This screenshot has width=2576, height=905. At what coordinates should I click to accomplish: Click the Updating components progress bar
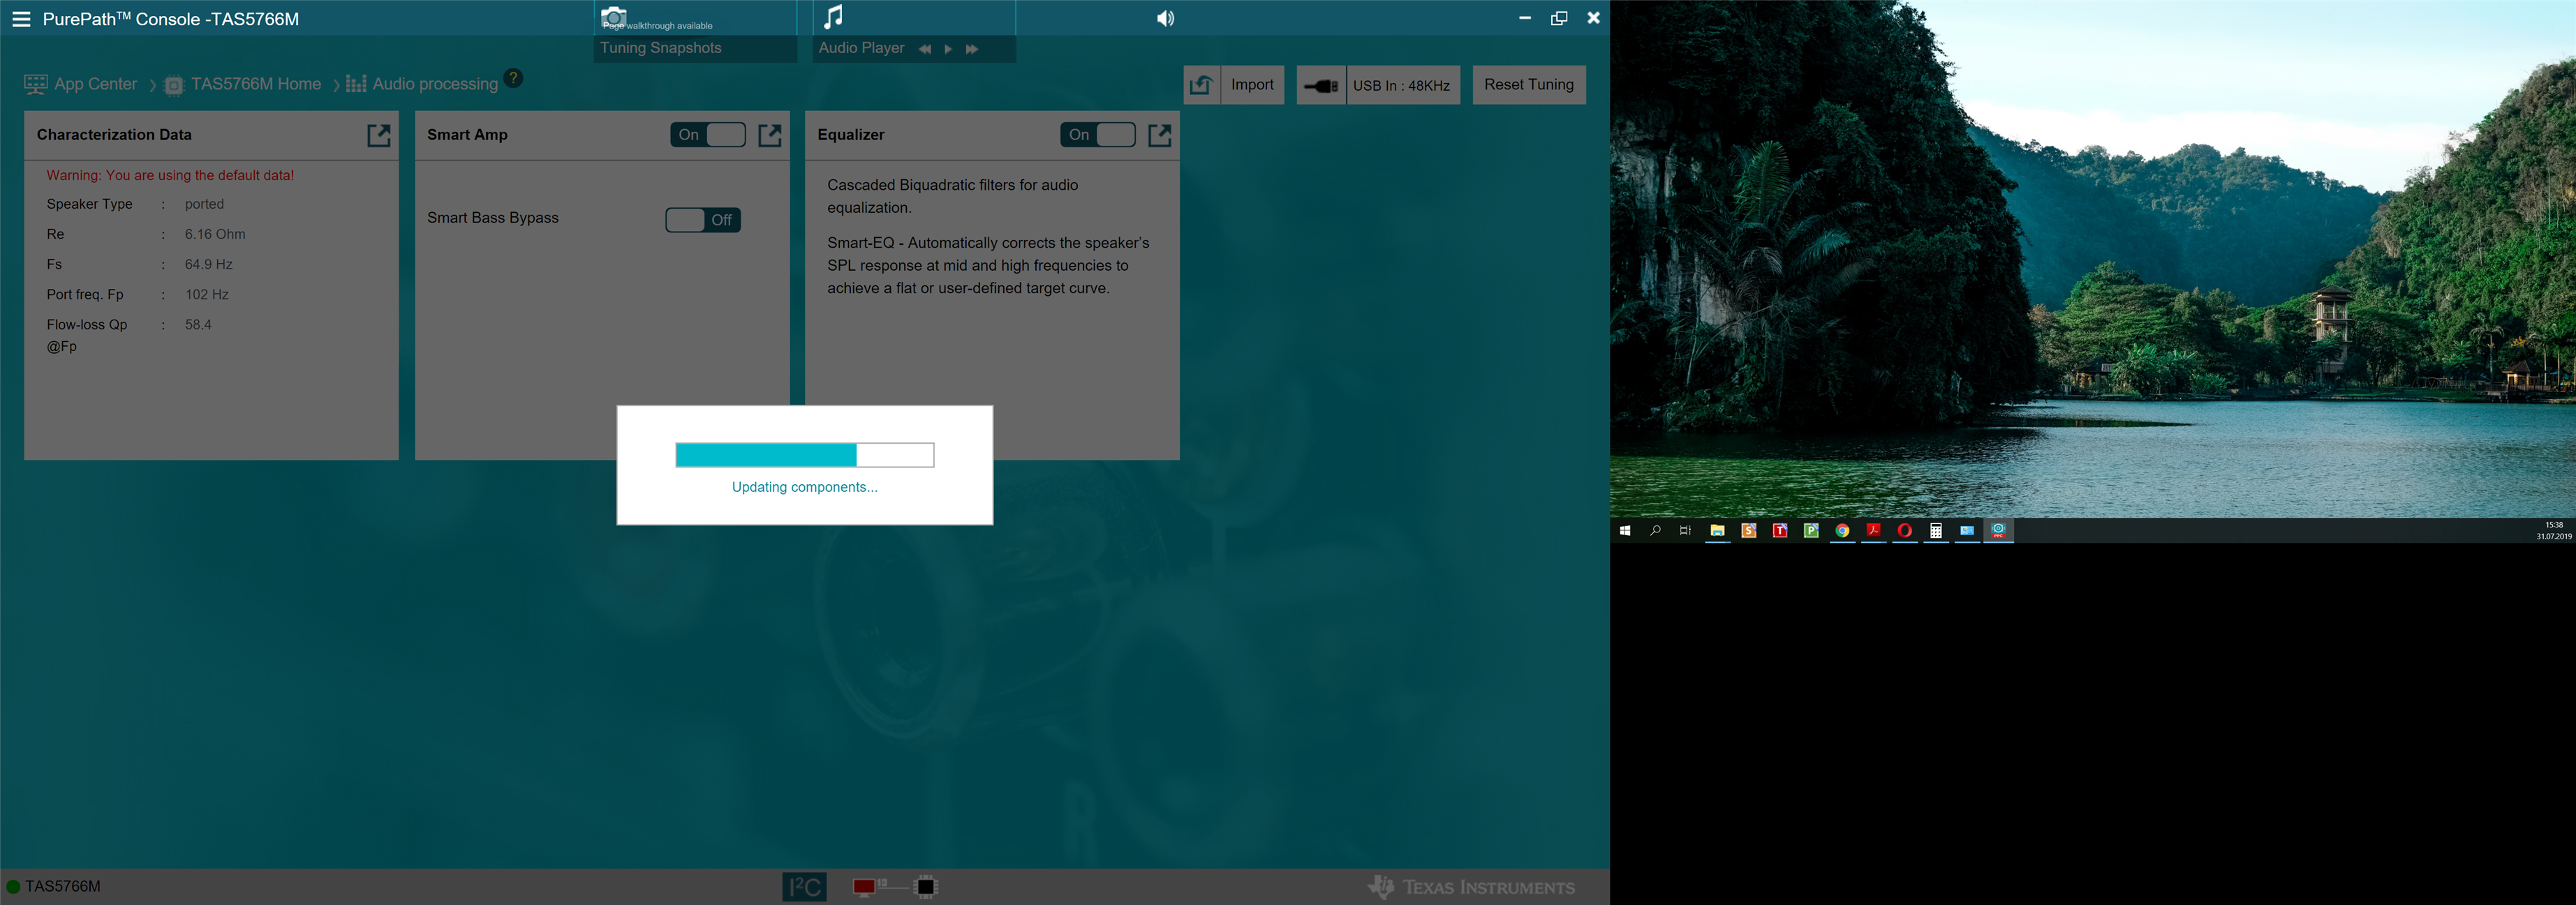click(805, 455)
